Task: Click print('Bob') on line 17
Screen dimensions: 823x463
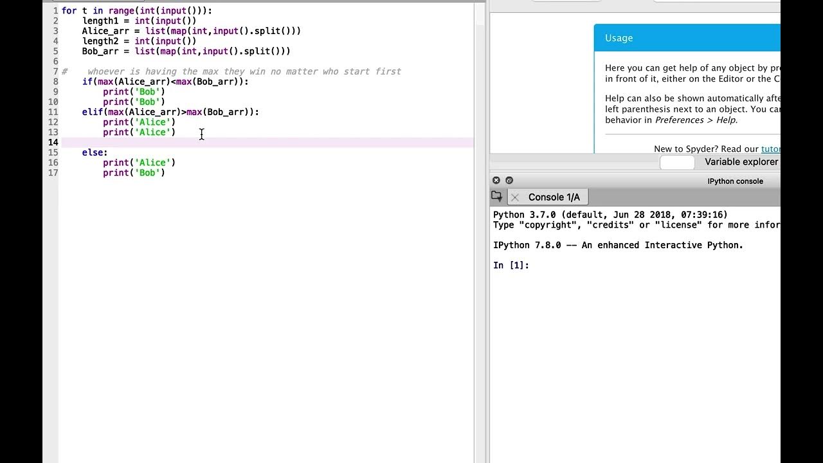Action: pos(134,173)
